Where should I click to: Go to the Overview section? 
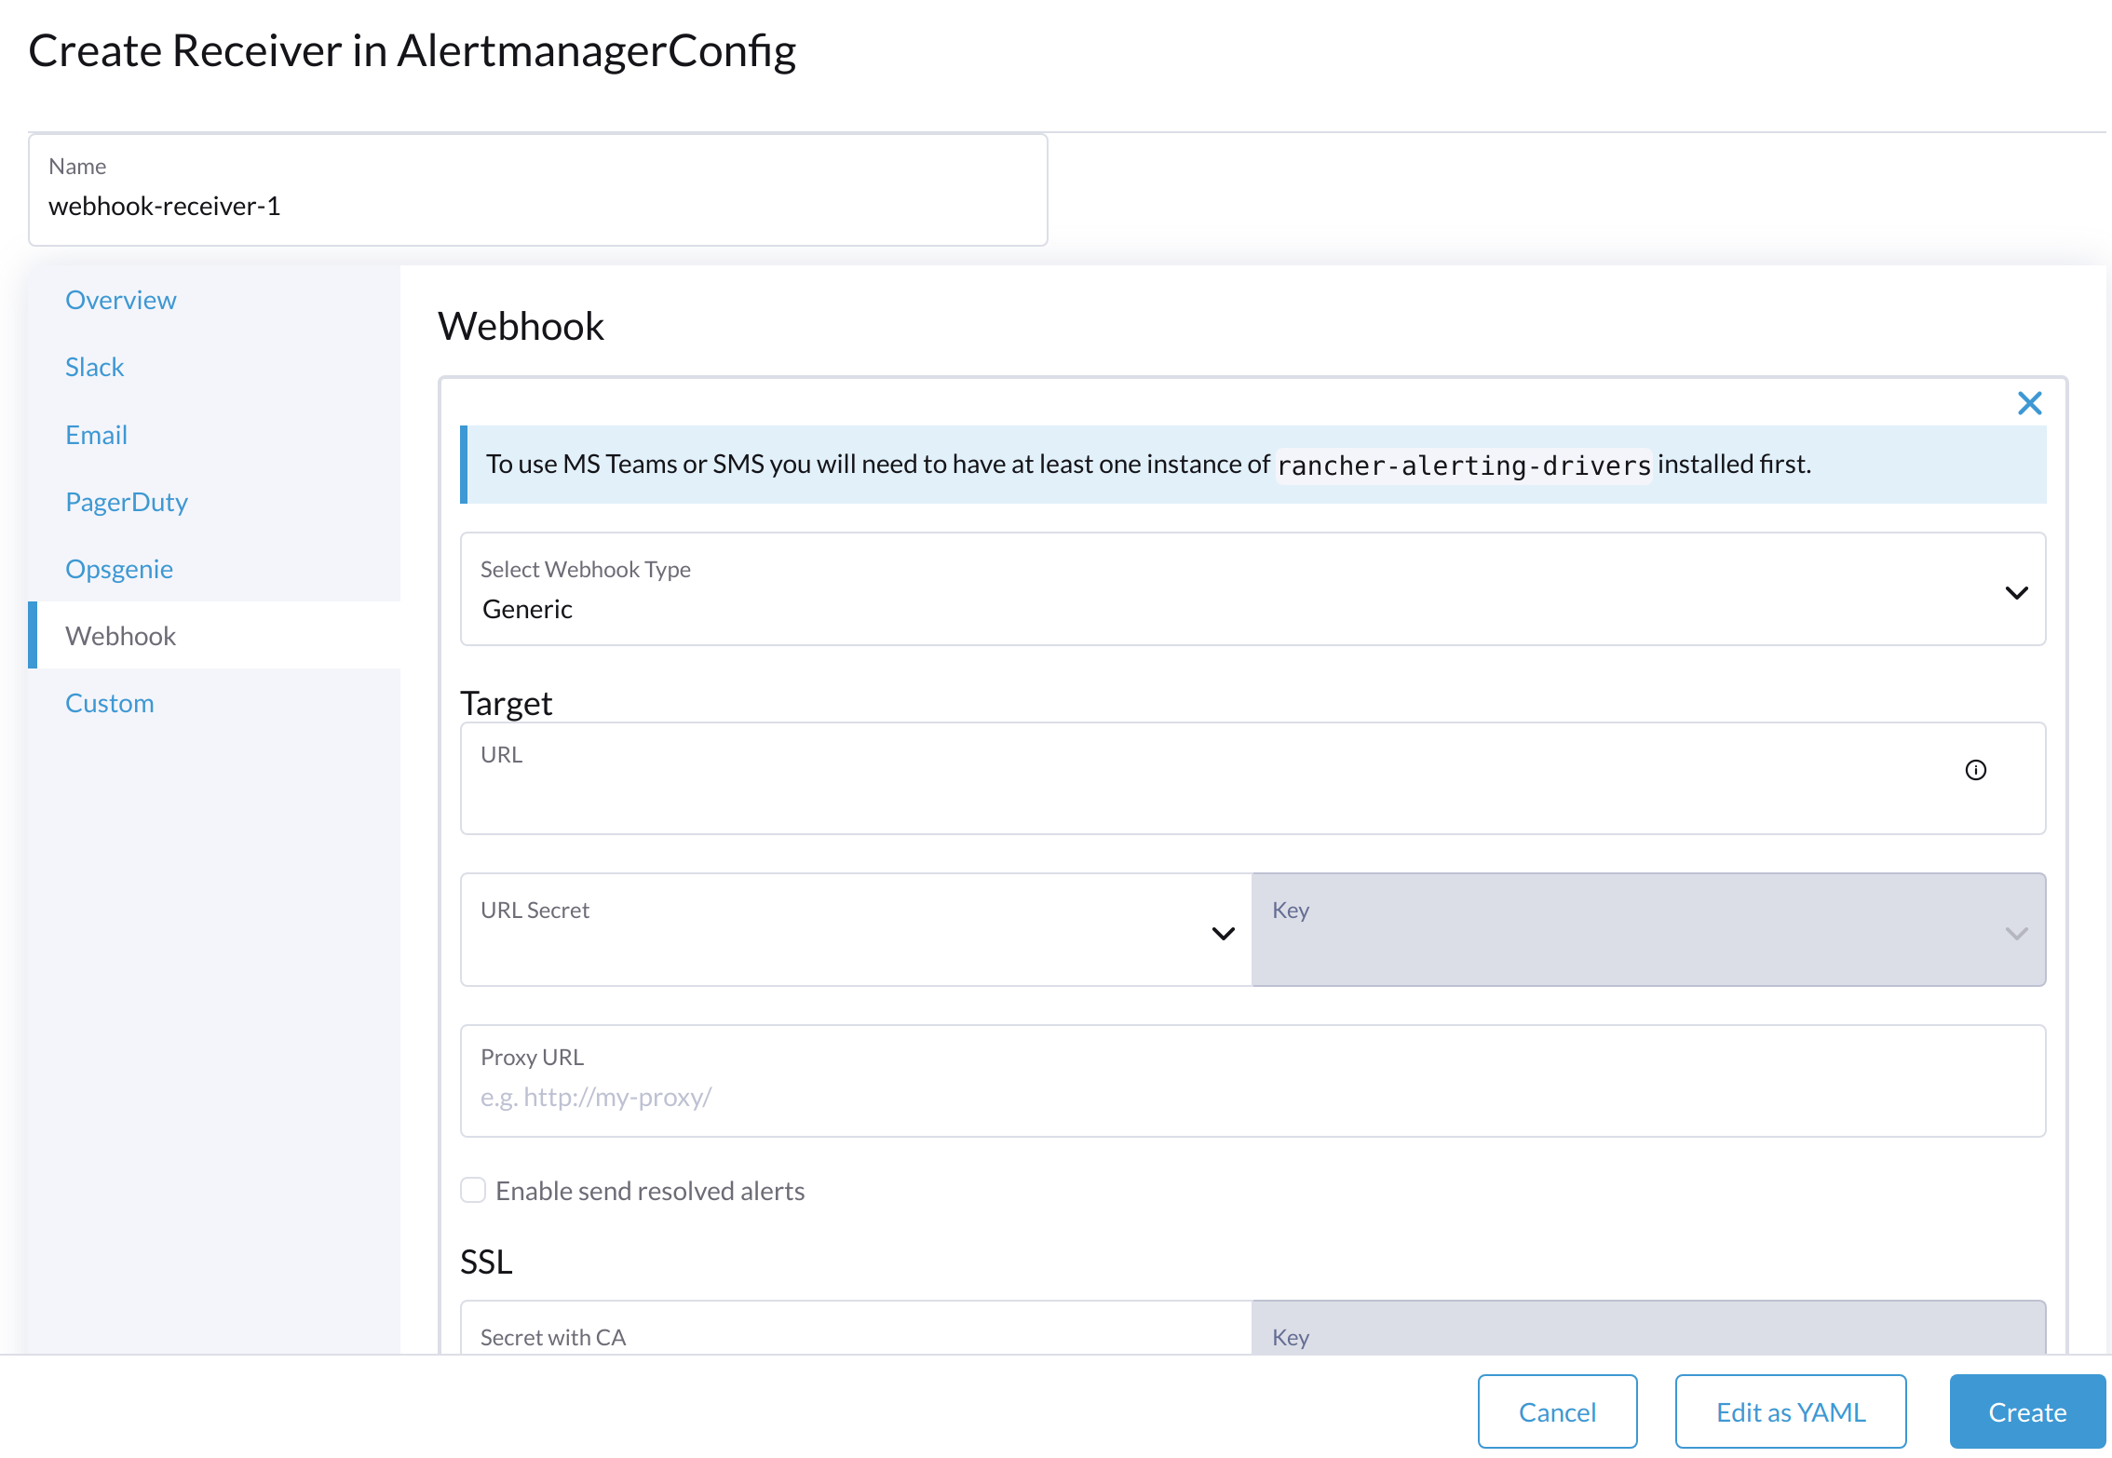point(120,299)
